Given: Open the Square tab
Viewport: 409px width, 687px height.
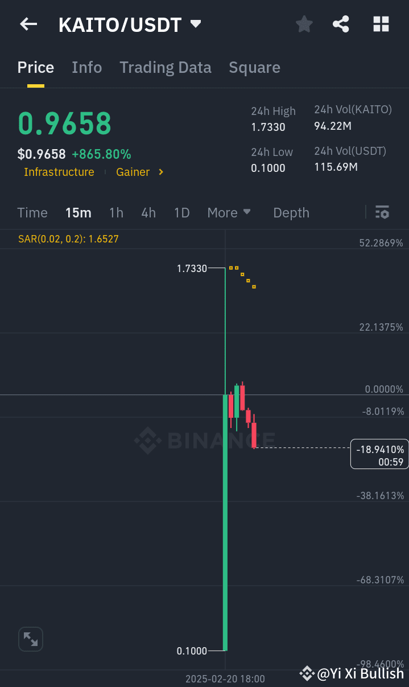Looking at the screenshot, I should [254, 67].
